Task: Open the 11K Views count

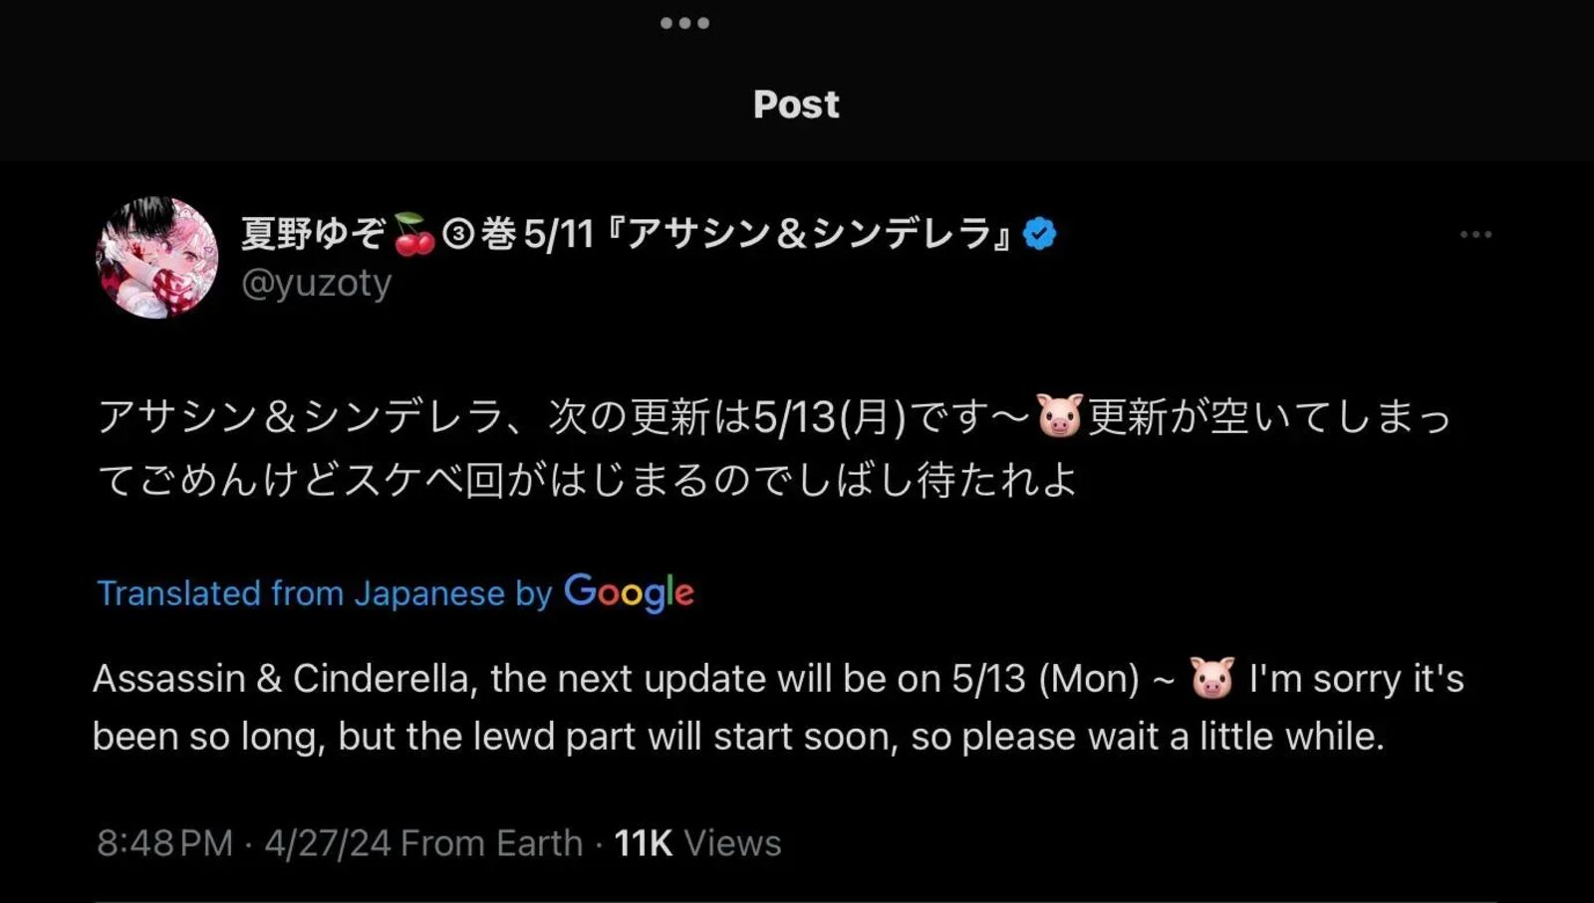Action: 697,843
